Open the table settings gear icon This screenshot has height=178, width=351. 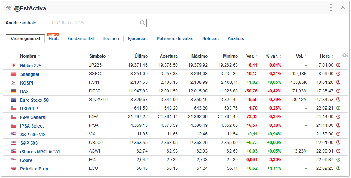click(345, 55)
